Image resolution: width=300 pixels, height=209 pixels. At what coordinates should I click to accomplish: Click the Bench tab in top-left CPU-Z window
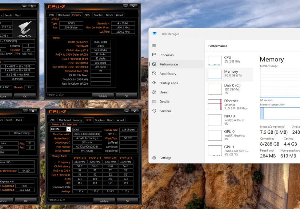click(8, 15)
